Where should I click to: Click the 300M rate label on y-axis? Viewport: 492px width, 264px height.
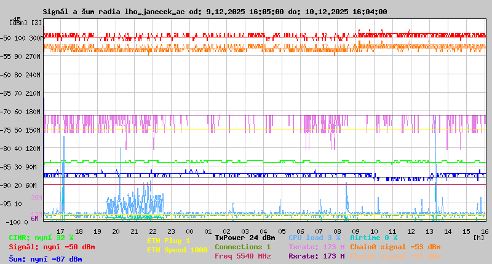[36, 38]
